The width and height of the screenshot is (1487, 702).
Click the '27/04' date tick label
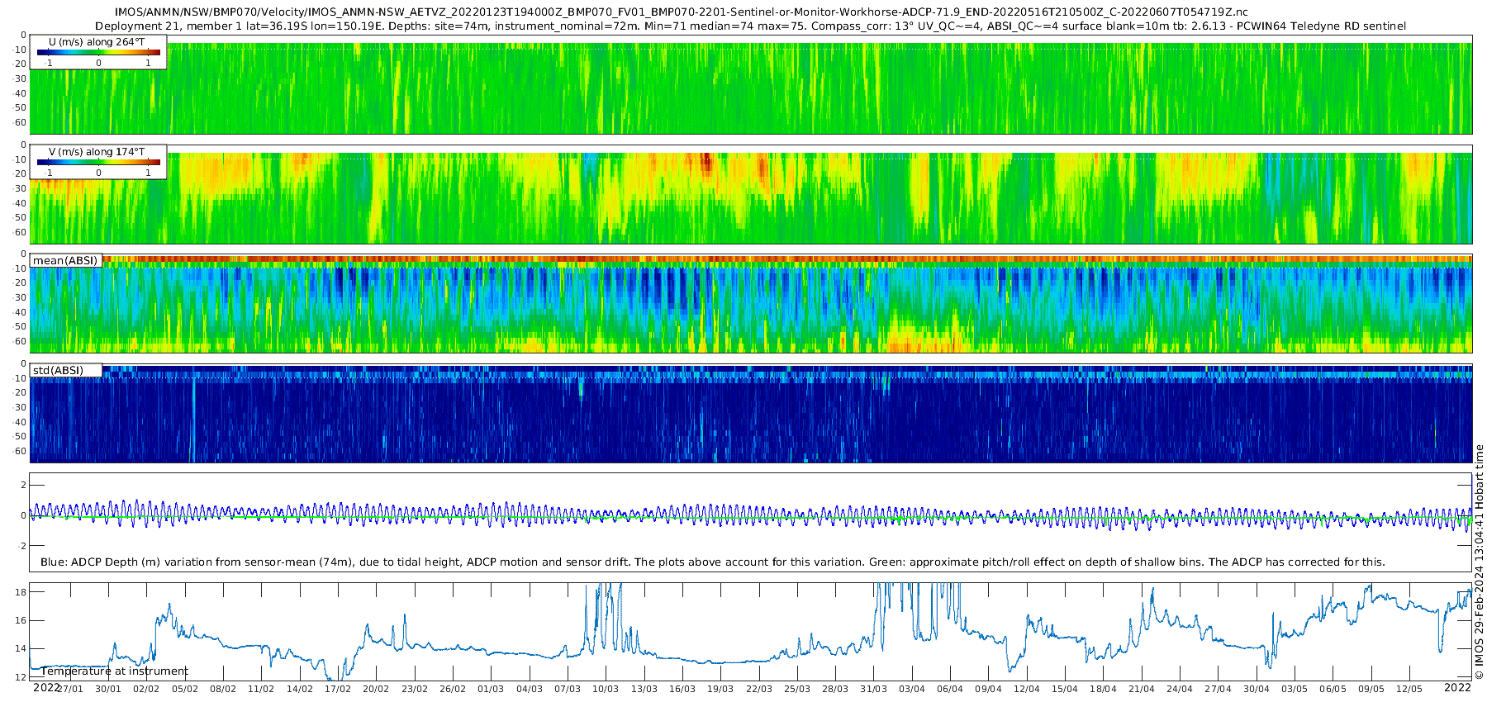tap(1218, 690)
